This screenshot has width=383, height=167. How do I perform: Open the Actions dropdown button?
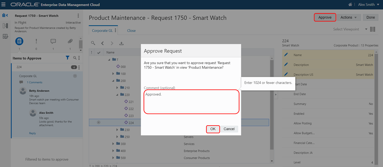click(x=349, y=17)
